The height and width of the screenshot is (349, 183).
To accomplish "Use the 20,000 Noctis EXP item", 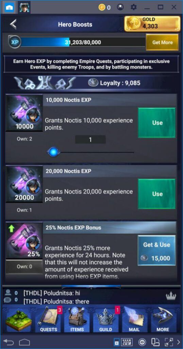I will pyautogui.click(x=157, y=194).
